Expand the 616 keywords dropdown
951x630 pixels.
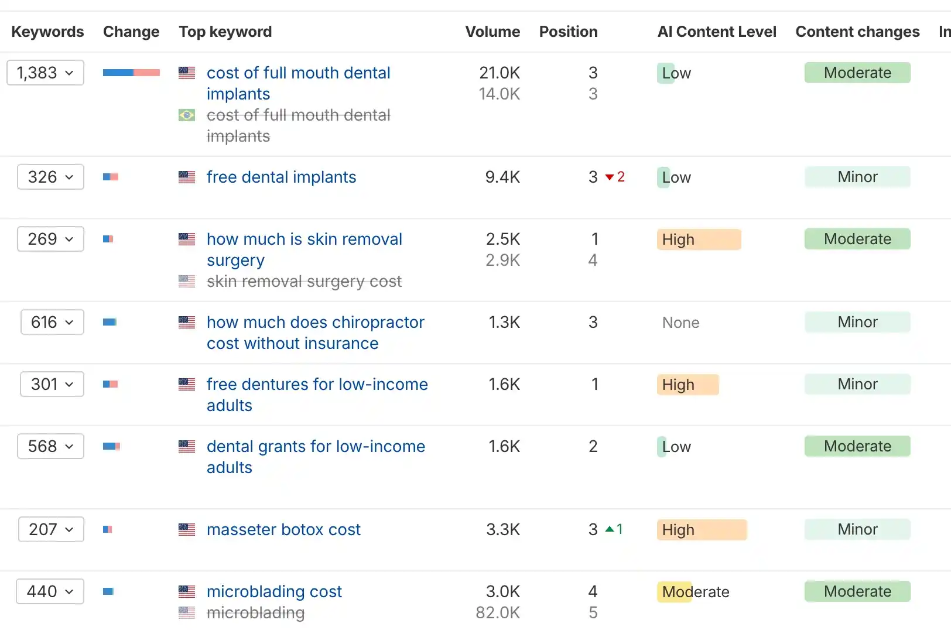[x=52, y=322]
